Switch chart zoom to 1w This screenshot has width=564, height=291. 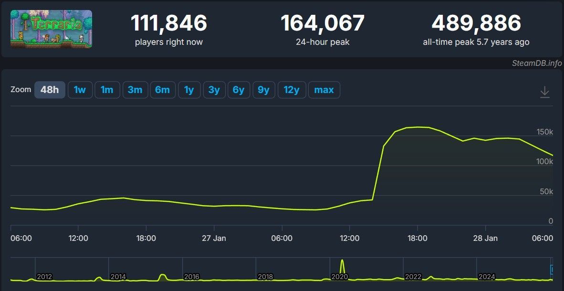click(80, 90)
